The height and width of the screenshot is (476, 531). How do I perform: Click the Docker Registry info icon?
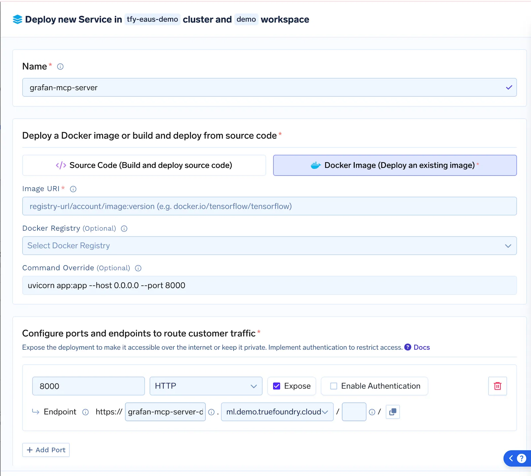click(x=124, y=228)
